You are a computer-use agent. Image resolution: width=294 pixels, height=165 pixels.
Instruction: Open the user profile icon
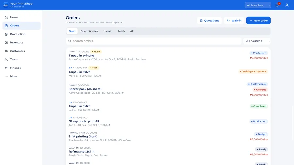(287, 5)
